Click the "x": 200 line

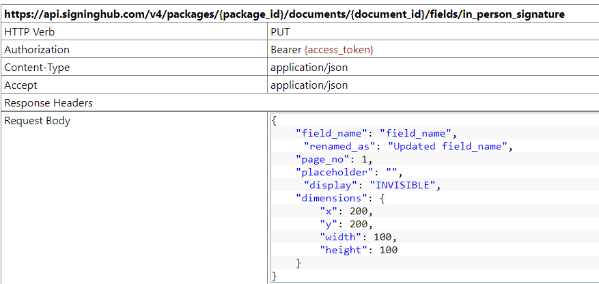346,211
